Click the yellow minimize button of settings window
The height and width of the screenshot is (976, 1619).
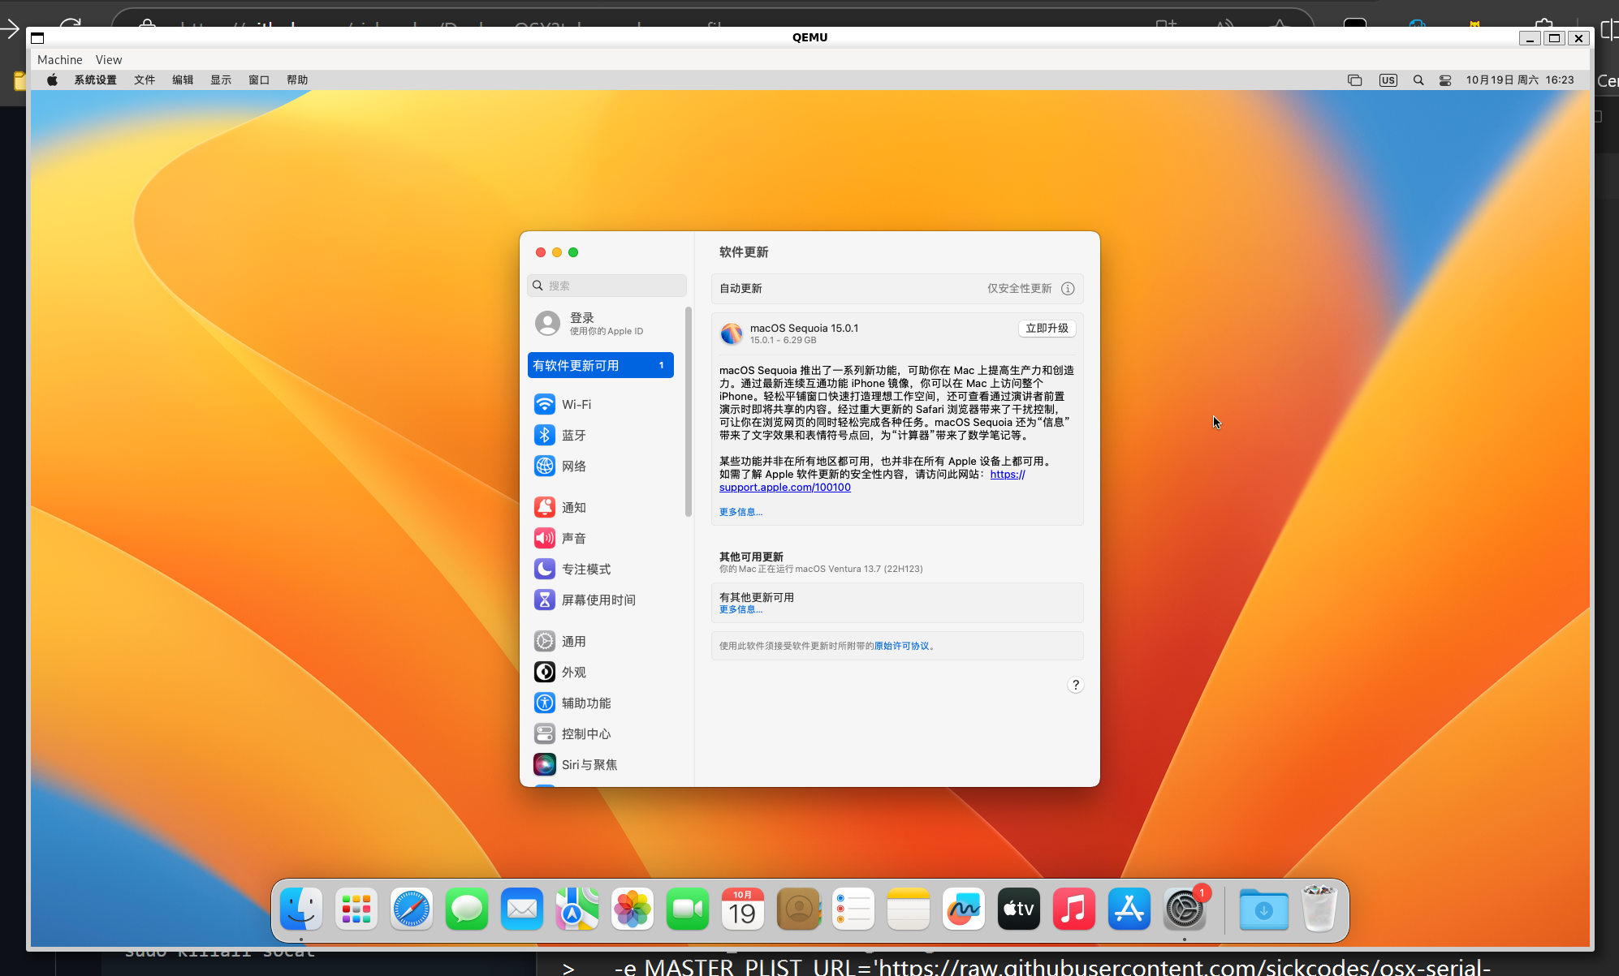pos(557,252)
